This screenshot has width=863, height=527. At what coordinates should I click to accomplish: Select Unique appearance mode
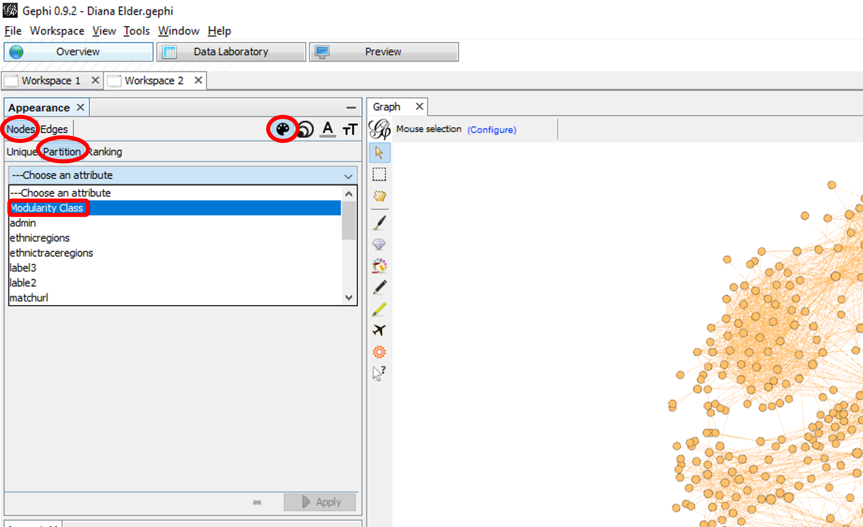click(22, 152)
